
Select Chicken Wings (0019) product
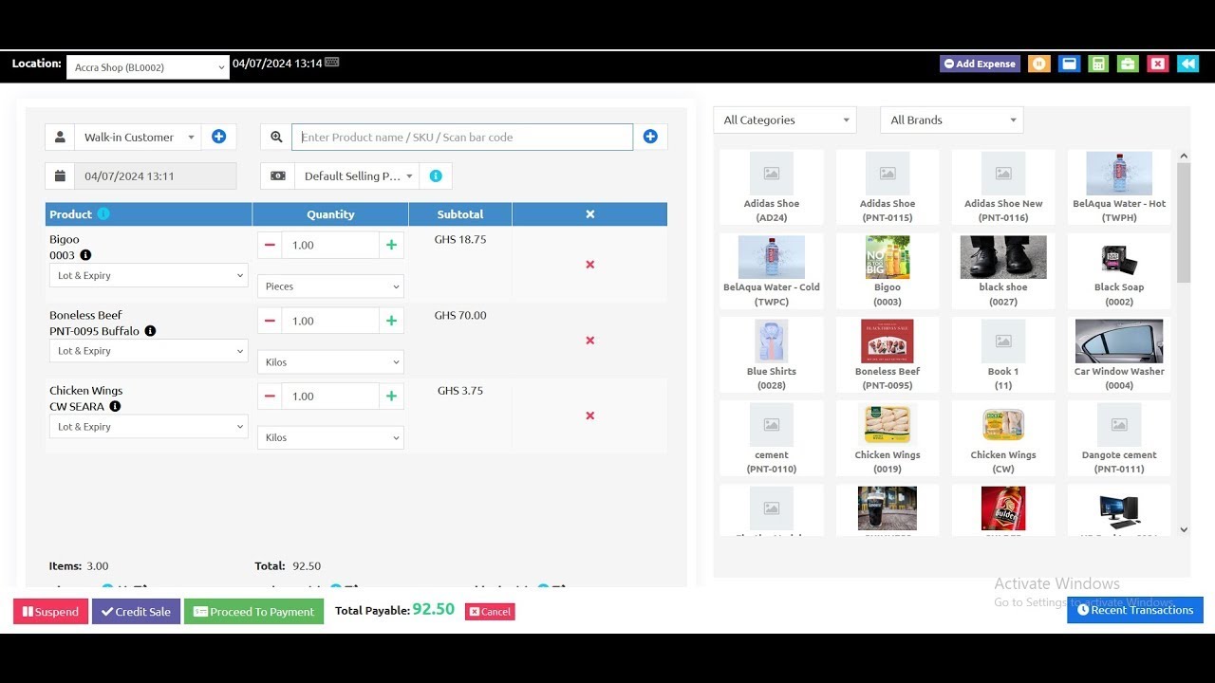[x=888, y=438]
